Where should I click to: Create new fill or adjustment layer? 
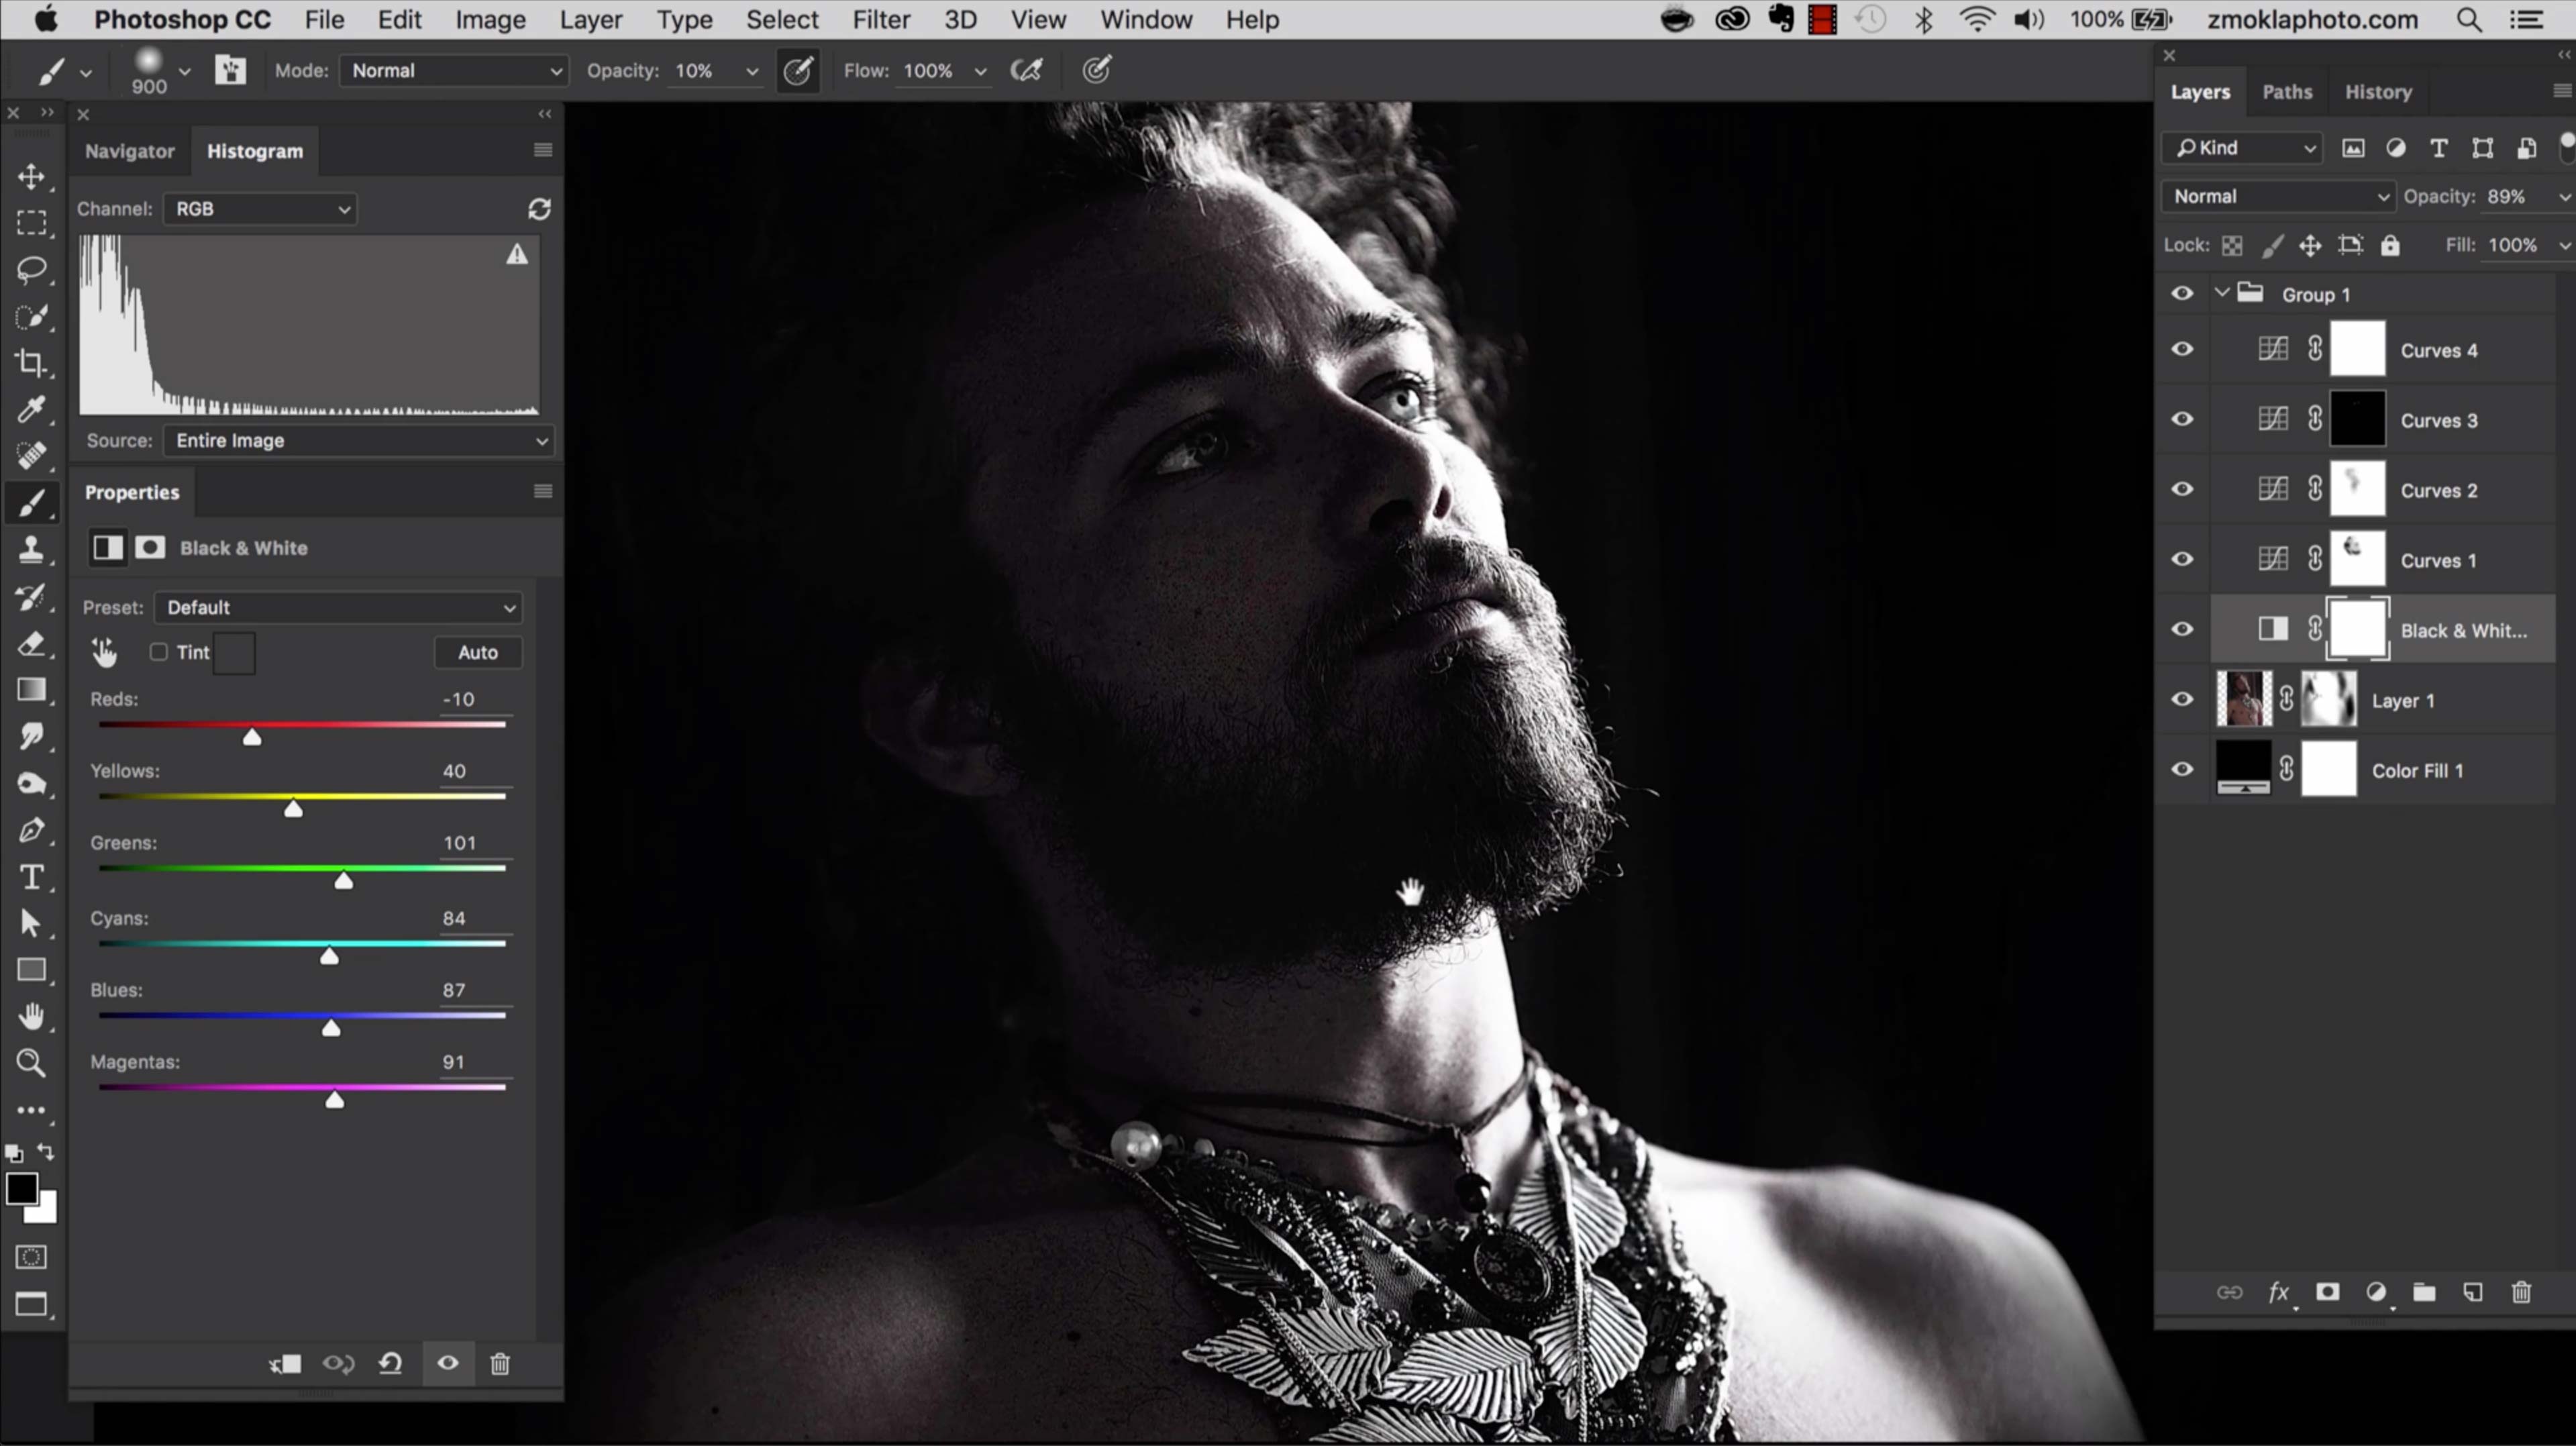point(2377,1292)
